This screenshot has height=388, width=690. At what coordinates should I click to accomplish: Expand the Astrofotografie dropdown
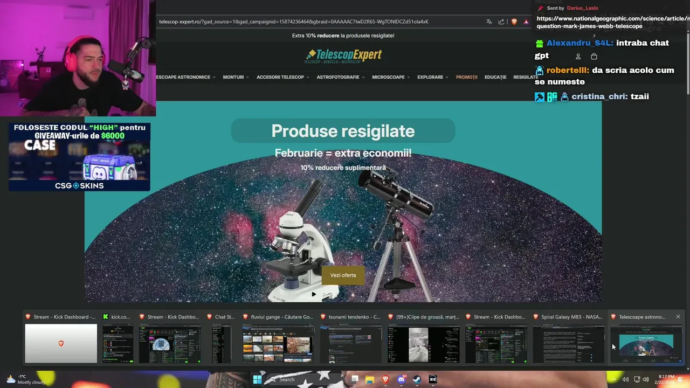click(x=341, y=77)
